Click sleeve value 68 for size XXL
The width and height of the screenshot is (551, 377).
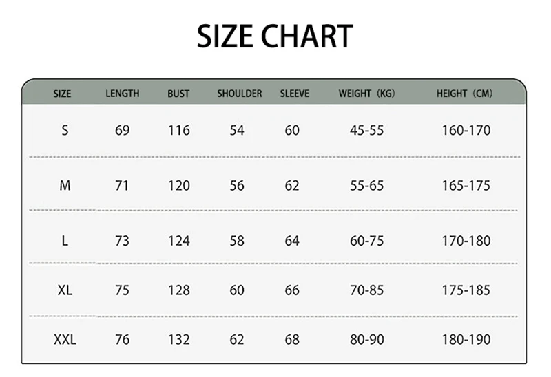pyautogui.click(x=292, y=340)
